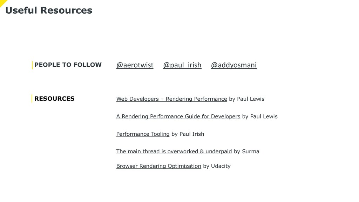This screenshot has height=202, width=359.
Task: Click yellow bar beside PEOPLE TO FOLLOW
Action: tap(32, 65)
